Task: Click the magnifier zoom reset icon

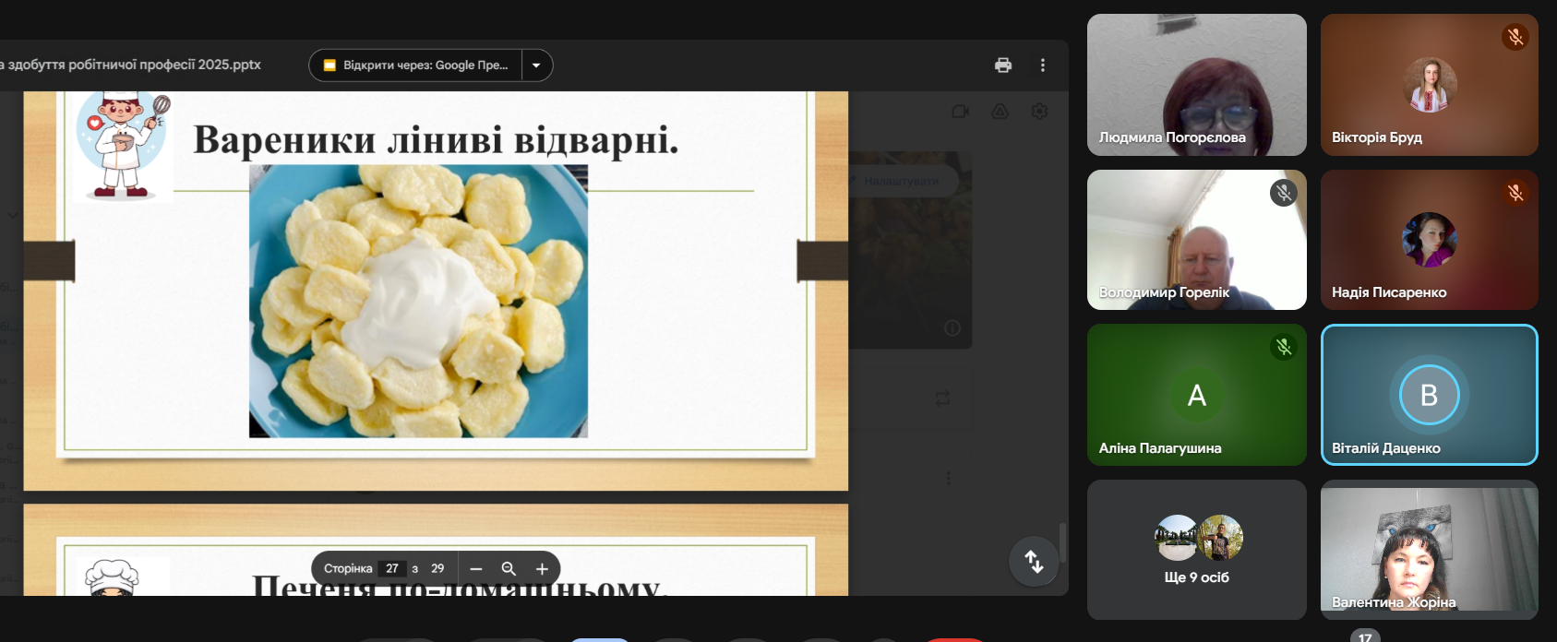Action: (x=509, y=569)
